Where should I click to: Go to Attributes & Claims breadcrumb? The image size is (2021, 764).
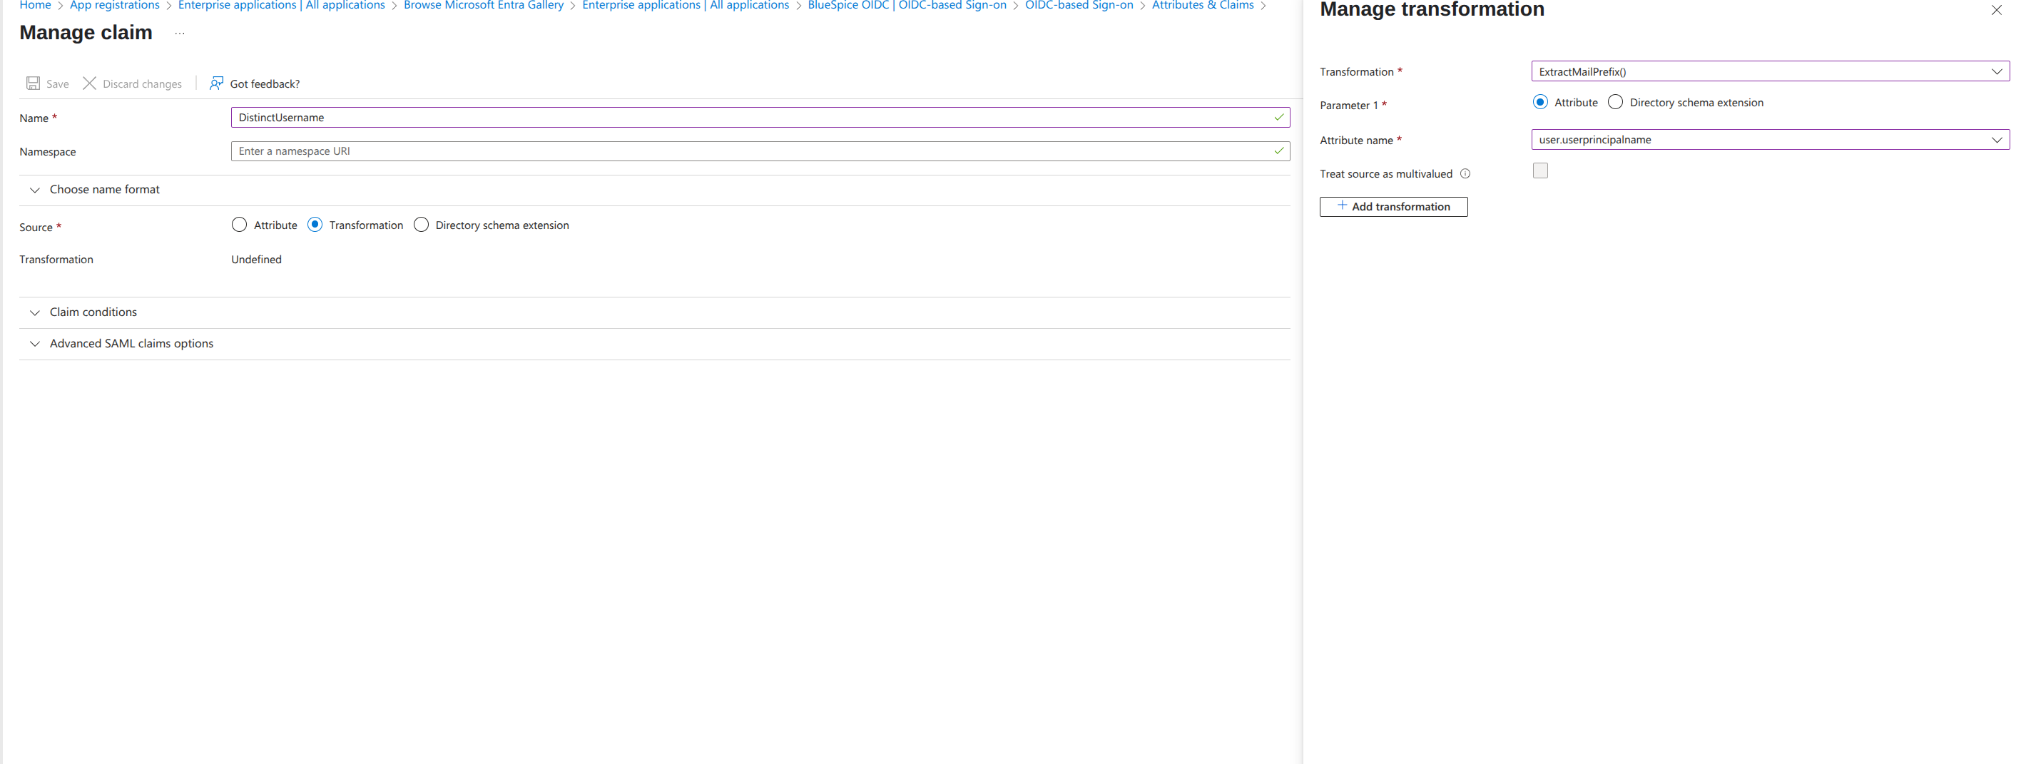1202,6
